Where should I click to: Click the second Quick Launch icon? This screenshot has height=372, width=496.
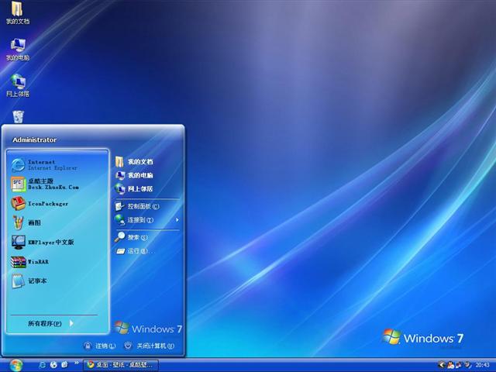(53, 365)
